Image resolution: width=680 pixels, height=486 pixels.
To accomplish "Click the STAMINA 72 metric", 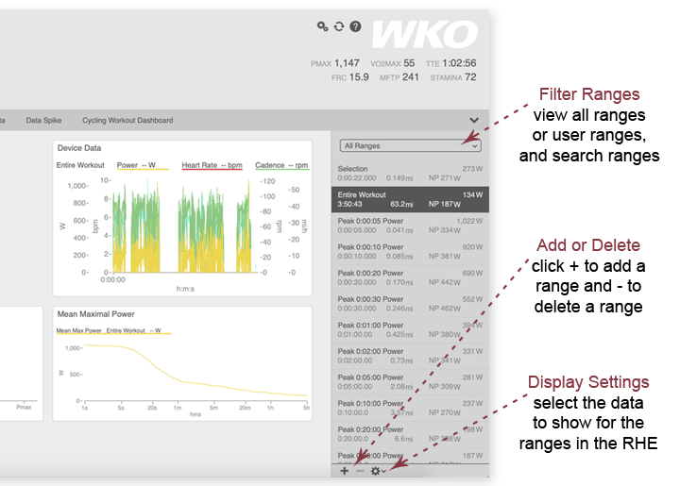I will [x=453, y=77].
